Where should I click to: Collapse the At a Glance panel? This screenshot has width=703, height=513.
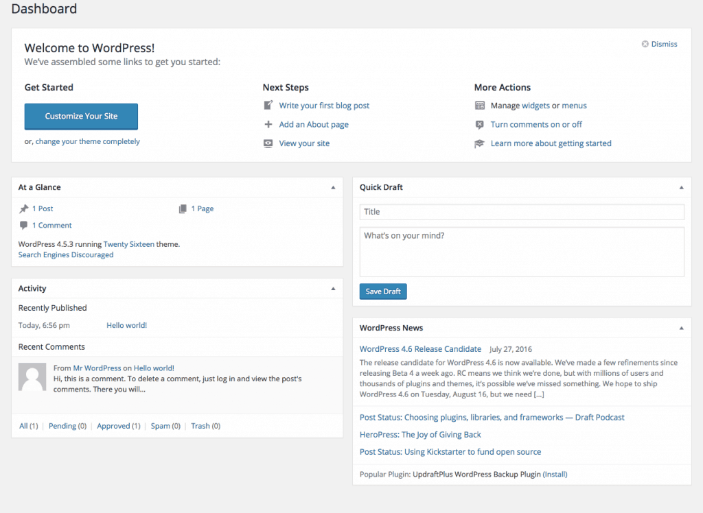333,187
